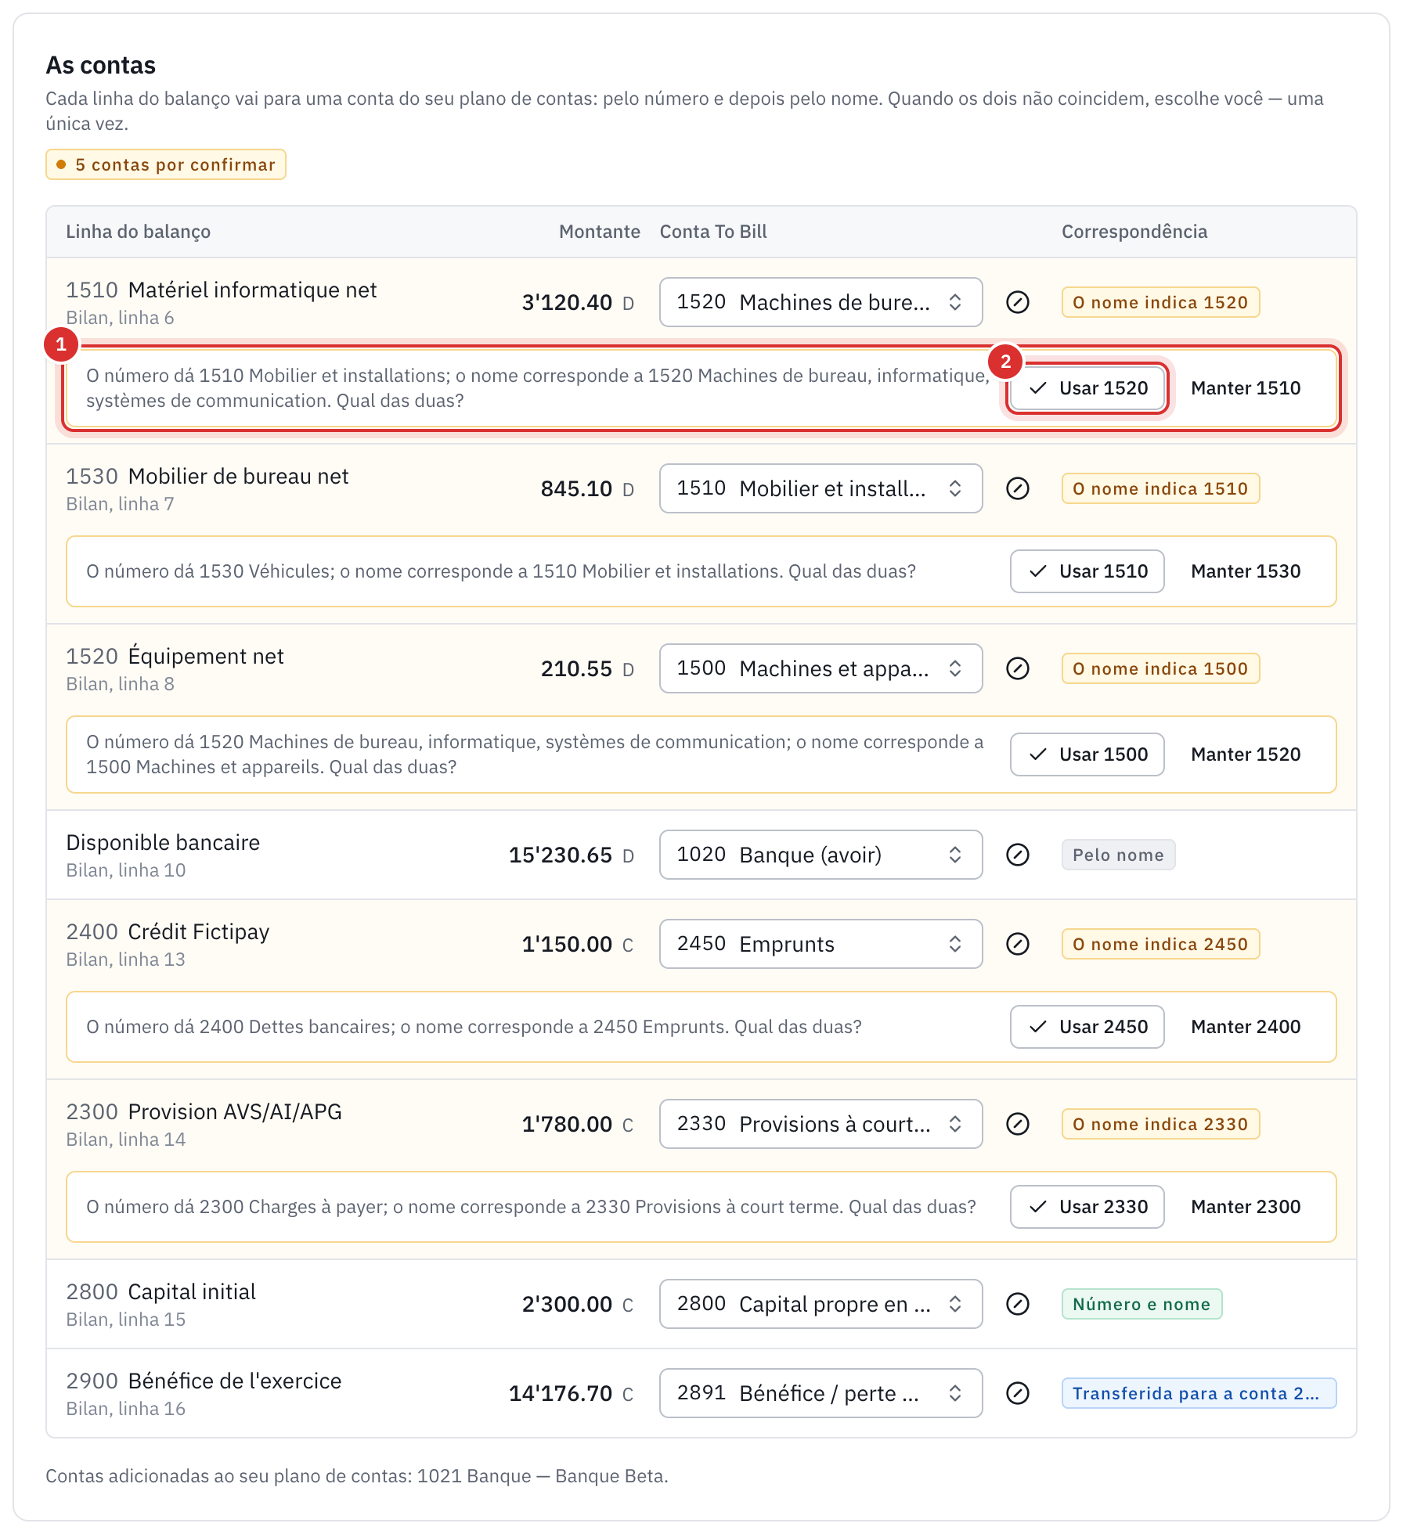
Task: Click the ignore icon for Mobilier de bureau net
Action: click(x=1017, y=488)
